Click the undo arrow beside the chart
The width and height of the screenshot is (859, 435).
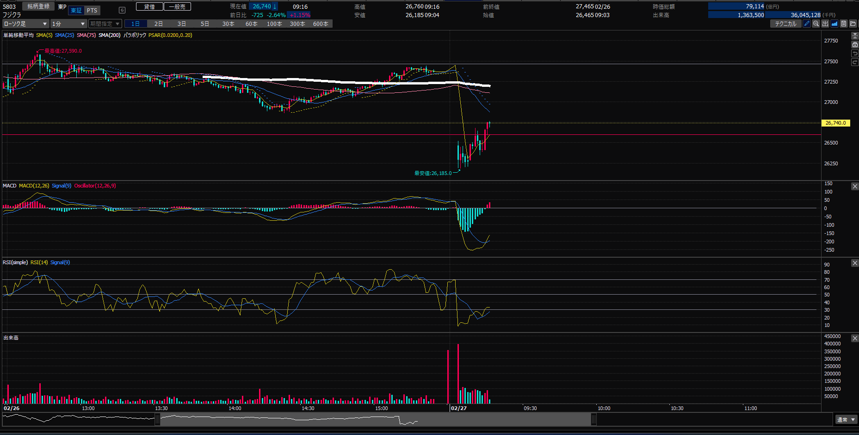(855, 54)
